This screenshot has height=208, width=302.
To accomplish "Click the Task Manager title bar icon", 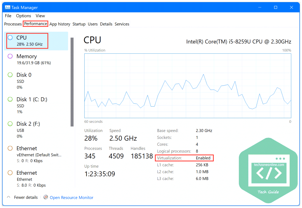I will (7, 7).
